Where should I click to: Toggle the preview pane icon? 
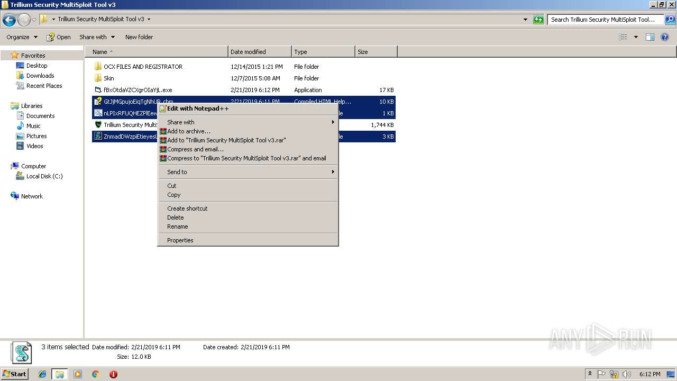(x=650, y=37)
